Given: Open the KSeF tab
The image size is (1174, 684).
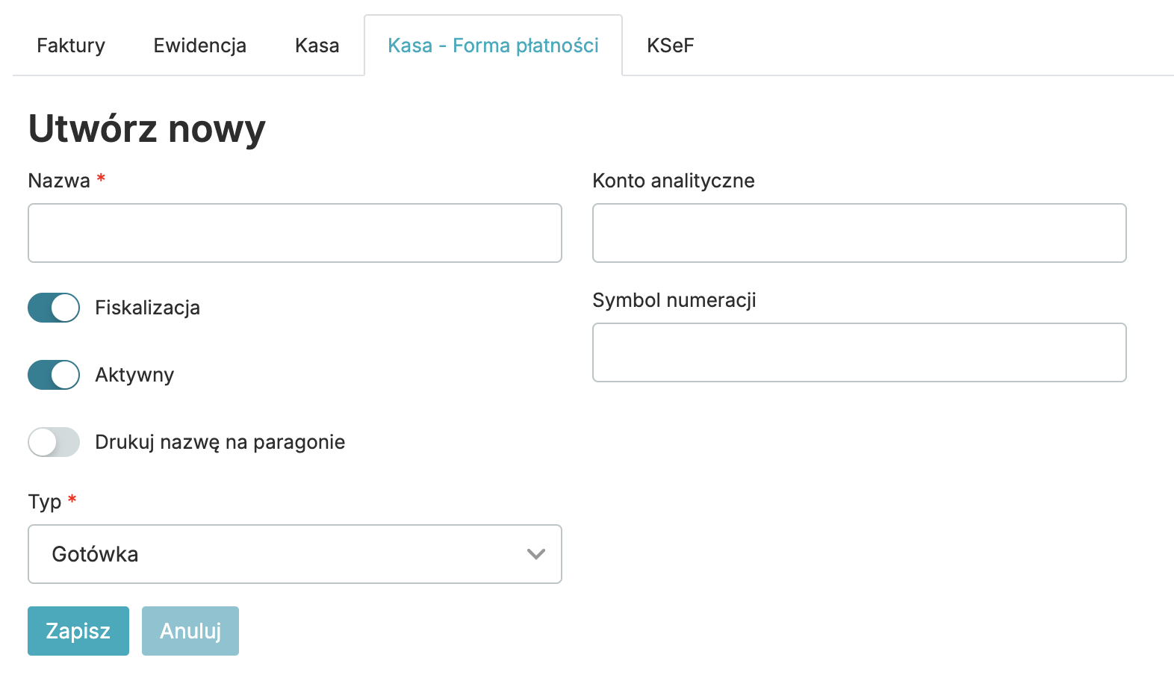Looking at the screenshot, I should tap(670, 46).
